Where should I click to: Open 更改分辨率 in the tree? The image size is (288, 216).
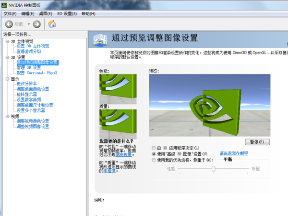pyautogui.click(x=27, y=84)
